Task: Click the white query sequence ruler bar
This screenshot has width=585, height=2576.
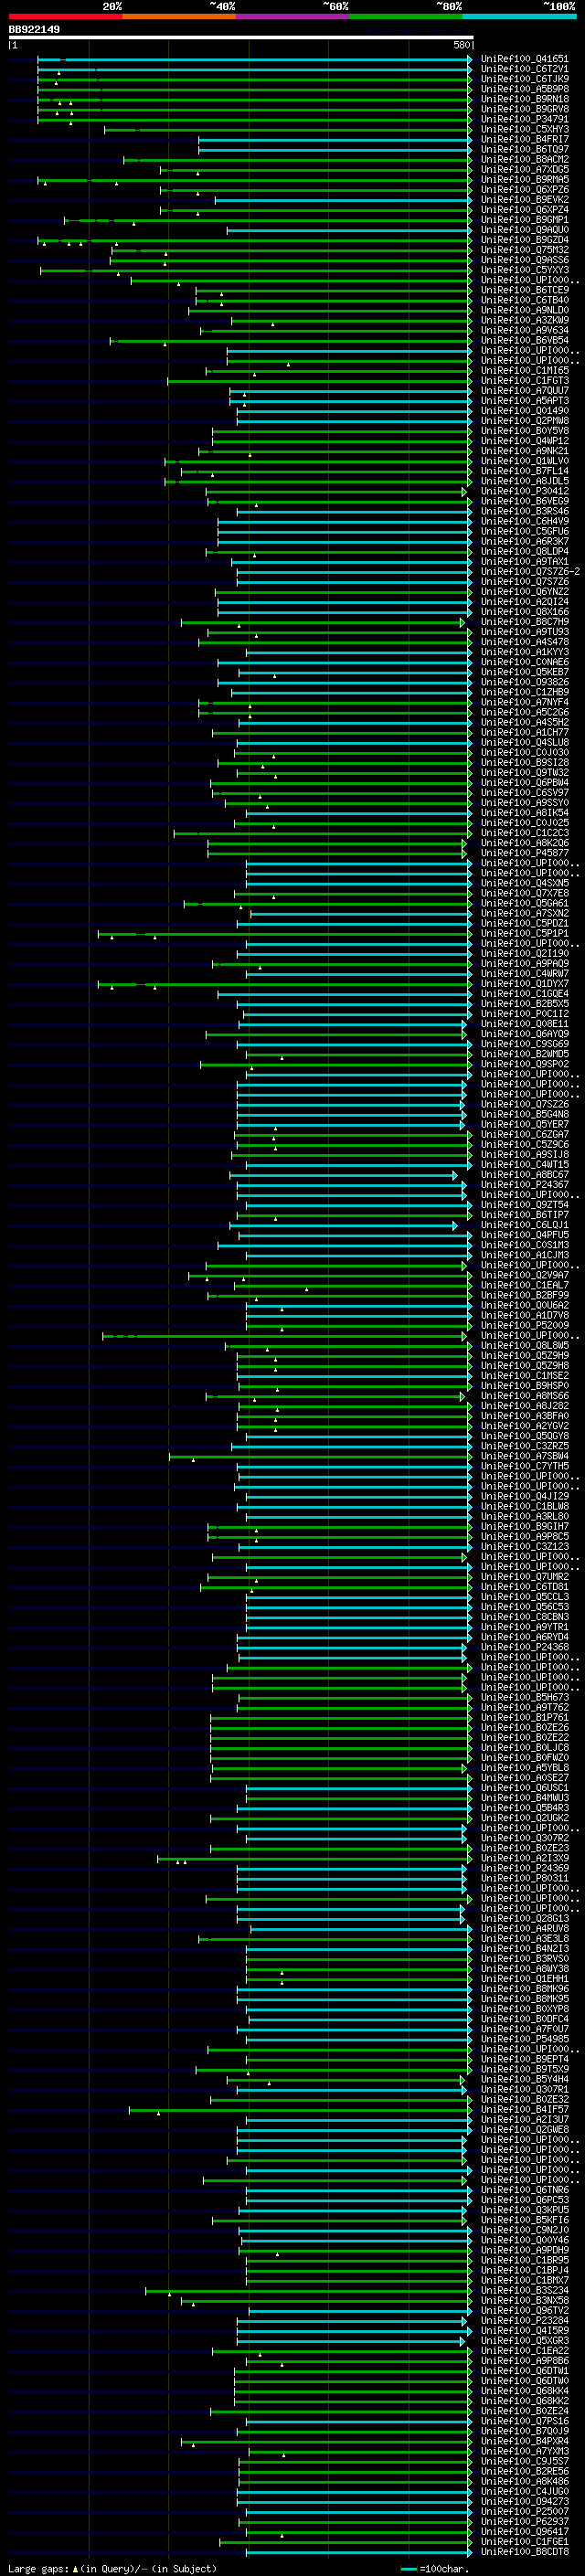Action: [x=241, y=38]
